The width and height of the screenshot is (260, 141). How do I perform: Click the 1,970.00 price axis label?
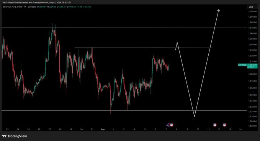coord(252,28)
